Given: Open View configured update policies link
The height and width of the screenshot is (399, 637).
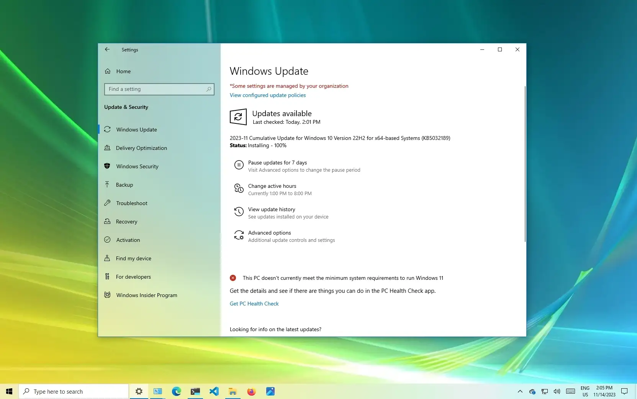Looking at the screenshot, I should click(268, 95).
